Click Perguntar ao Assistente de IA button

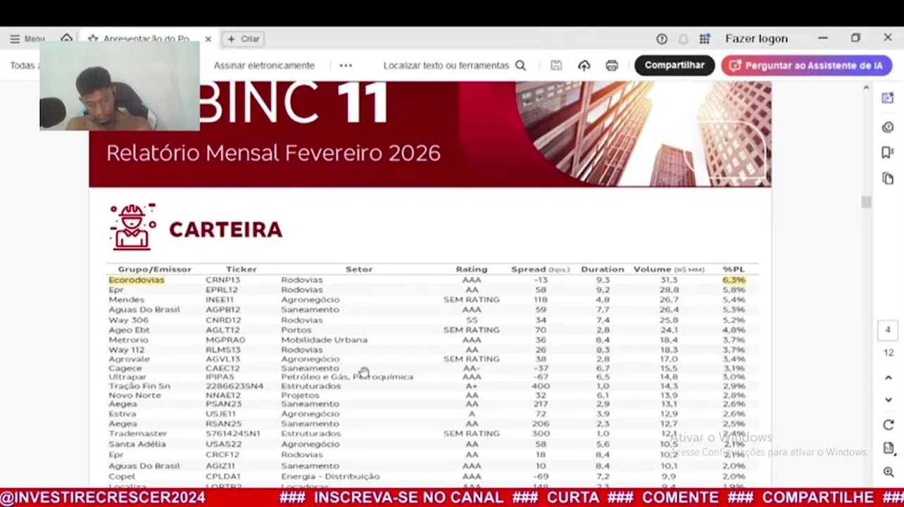click(x=807, y=65)
